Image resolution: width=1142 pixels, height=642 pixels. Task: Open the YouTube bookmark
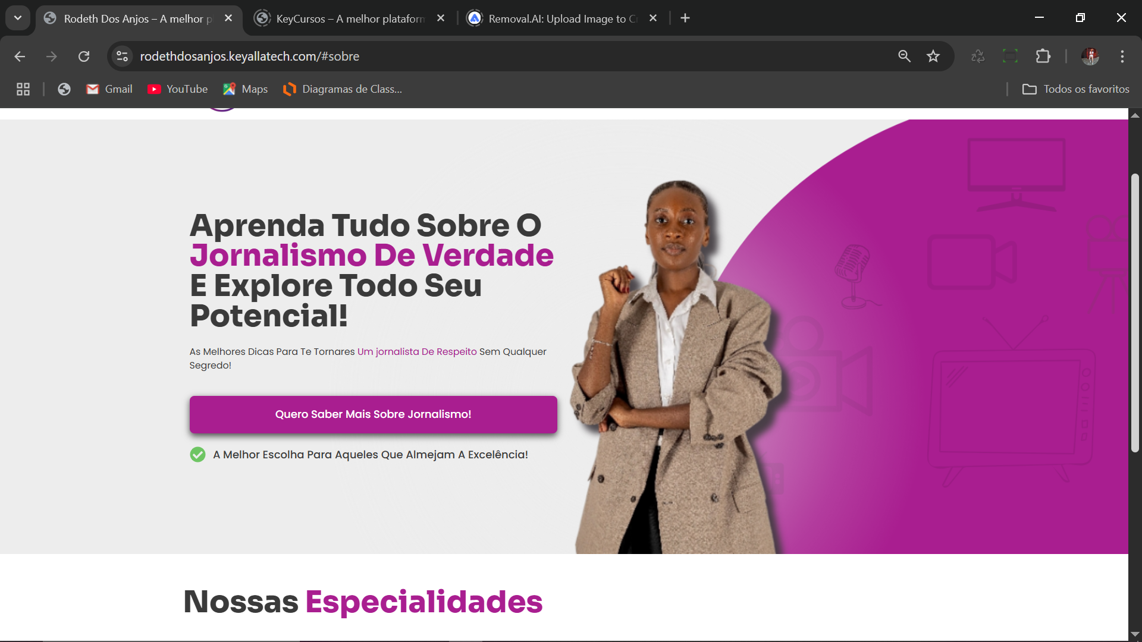coord(178,89)
